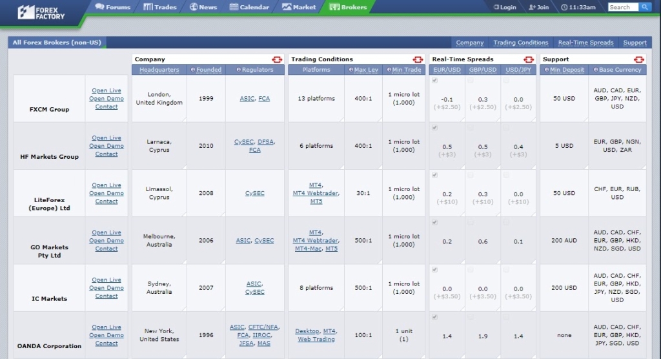Image resolution: width=661 pixels, height=359 pixels.
Task: Click '8 platforms' cell for IC Markets
Action: [x=316, y=288]
